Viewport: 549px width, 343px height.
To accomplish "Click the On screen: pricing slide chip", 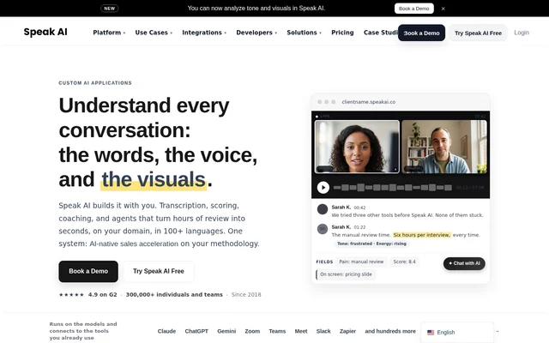I will click(346, 274).
